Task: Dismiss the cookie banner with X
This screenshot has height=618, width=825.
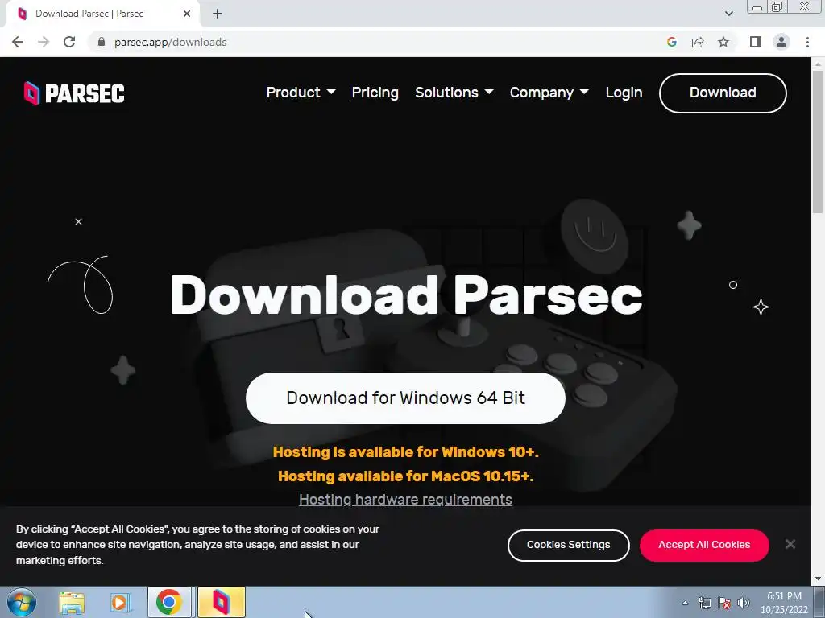Action: [x=790, y=545]
